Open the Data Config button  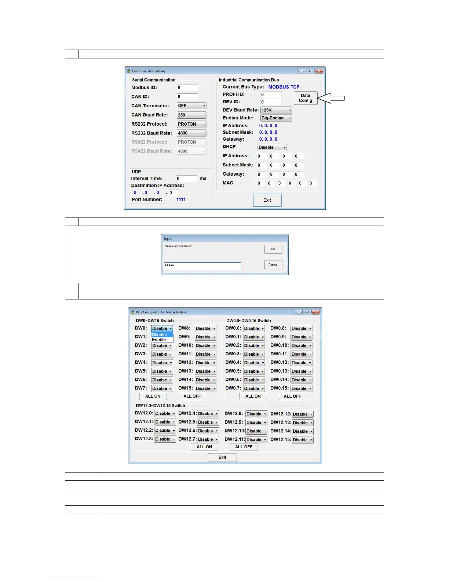point(306,98)
